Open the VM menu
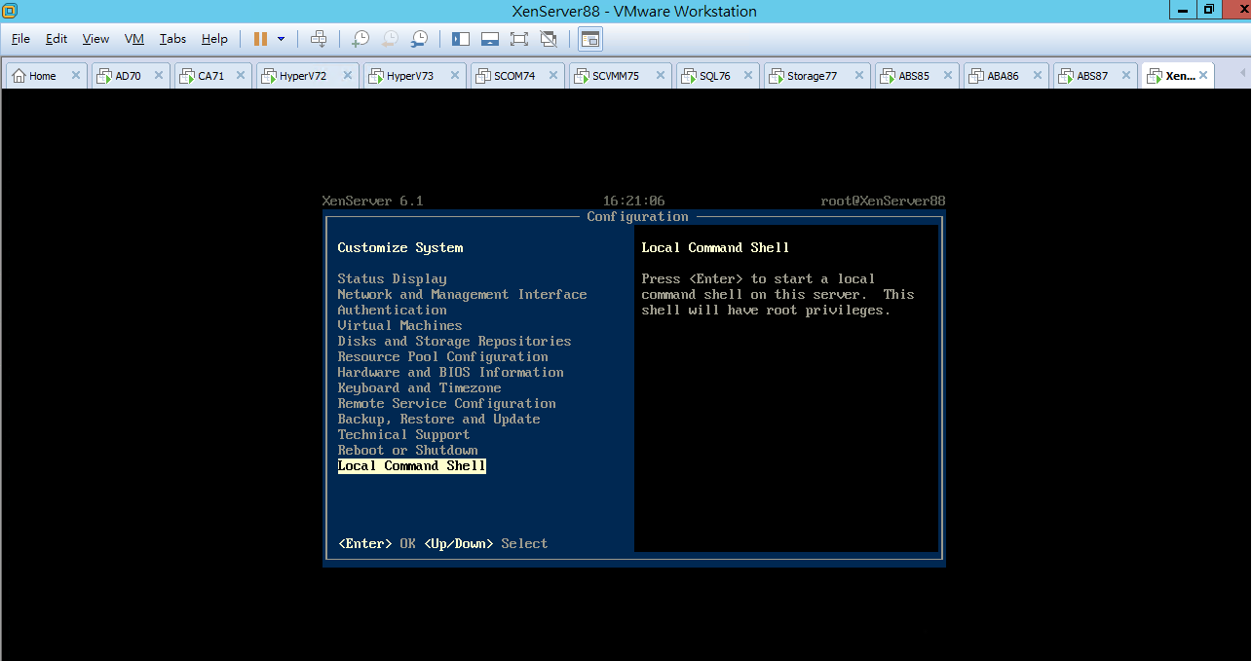This screenshot has width=1252, height=661. (x=134, y=39)
